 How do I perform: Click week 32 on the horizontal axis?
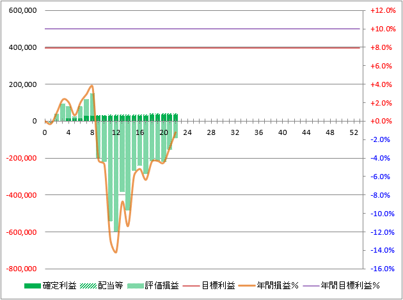(x=235, y=132)
